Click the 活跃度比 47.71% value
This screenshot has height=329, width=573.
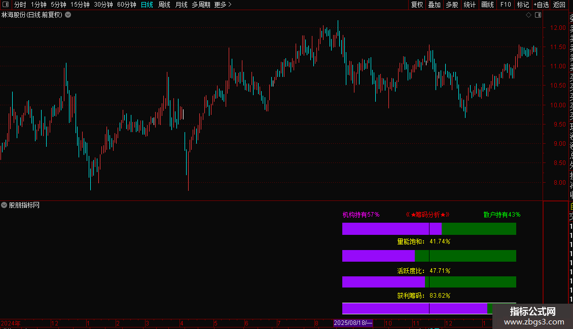click(440, 271)
